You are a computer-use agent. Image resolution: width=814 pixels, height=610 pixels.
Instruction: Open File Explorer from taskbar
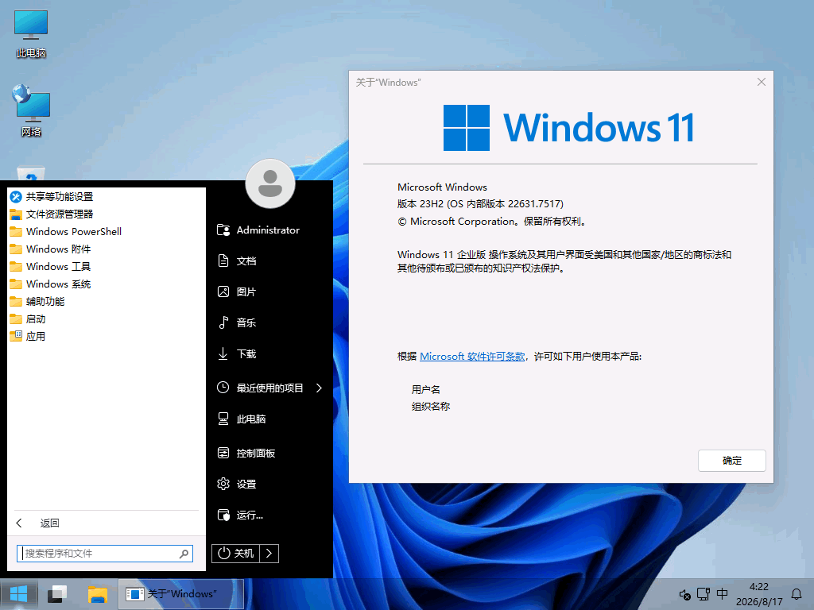[x=98, y=594]
